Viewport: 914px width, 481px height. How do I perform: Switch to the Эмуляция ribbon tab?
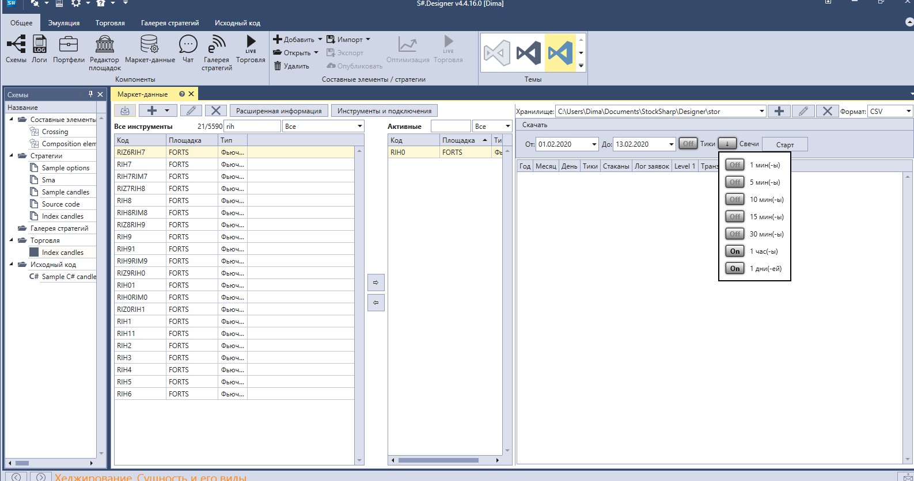tap(64, 23)
